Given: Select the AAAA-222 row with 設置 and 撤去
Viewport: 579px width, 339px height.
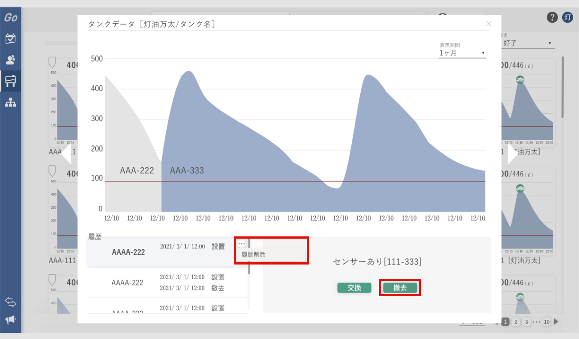Looking at the screenshot, I should [167, 282].
